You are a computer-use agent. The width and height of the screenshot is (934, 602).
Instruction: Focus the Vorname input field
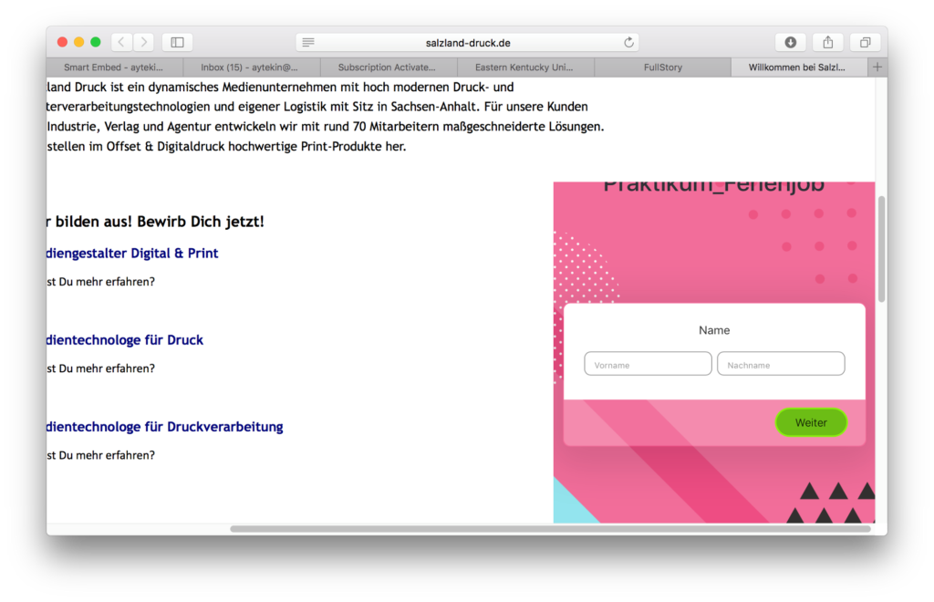648,364
